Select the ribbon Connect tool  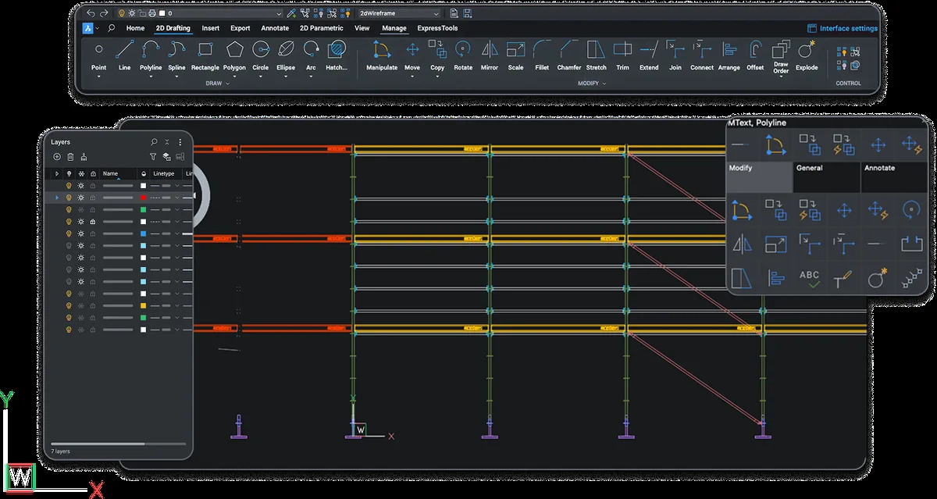coord(702,56)
